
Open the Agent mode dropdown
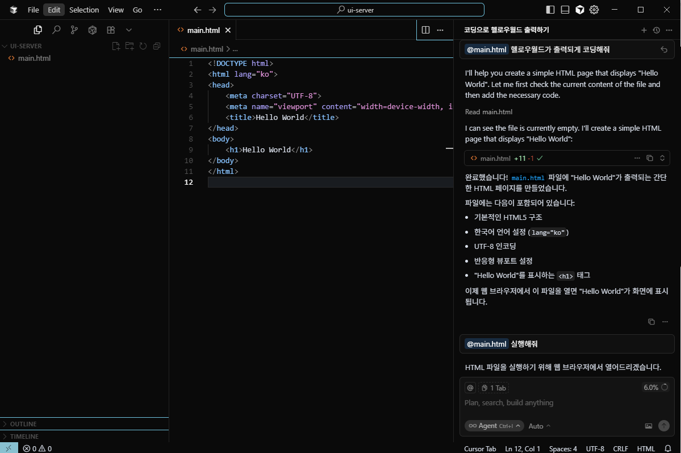494,426
